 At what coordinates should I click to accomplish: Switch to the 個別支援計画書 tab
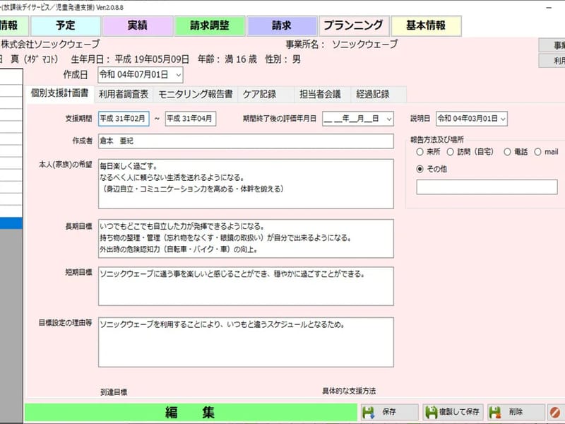pyautogui.click(x=60, y=93)
